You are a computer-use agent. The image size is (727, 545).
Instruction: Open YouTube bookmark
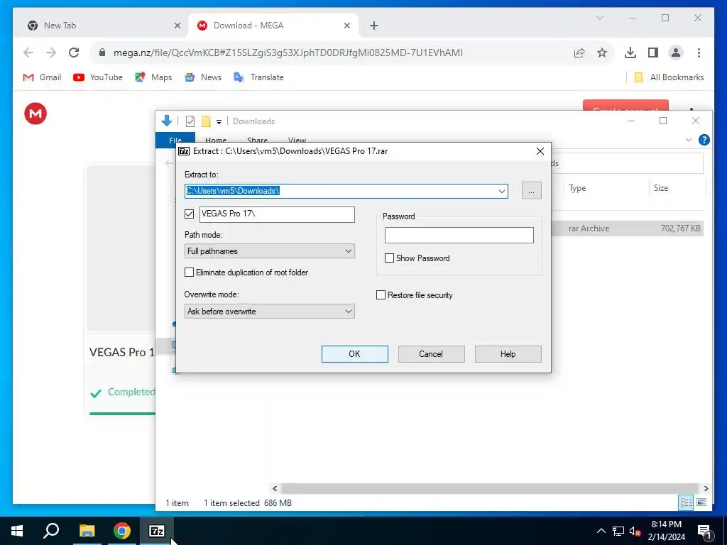tap(98, 77)
